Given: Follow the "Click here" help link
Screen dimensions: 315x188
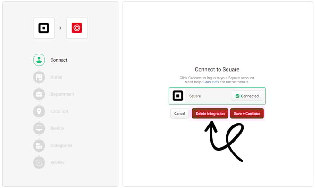Looking at the screenshot, I should click(211, 82).
